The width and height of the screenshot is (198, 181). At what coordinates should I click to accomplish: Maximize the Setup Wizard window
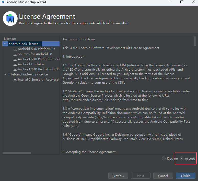pos(182,2)
